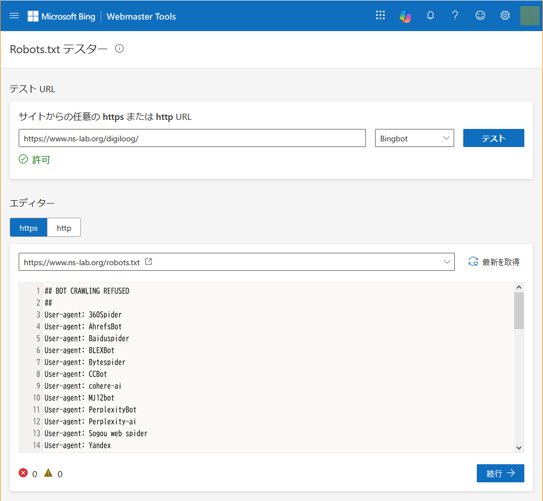Viewport: 543px width, 501px height.
Task: Open the help question mark
Action: pos(455,16)
